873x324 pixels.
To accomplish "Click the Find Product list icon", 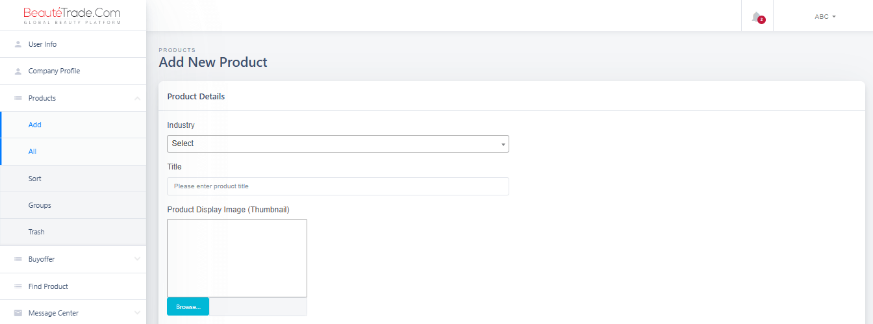I will [x=18, y=286].
